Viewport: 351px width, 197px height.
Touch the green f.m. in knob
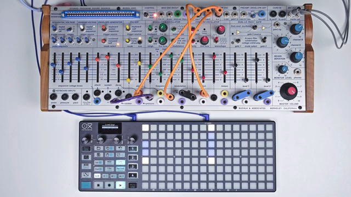[x=163, y=27]
